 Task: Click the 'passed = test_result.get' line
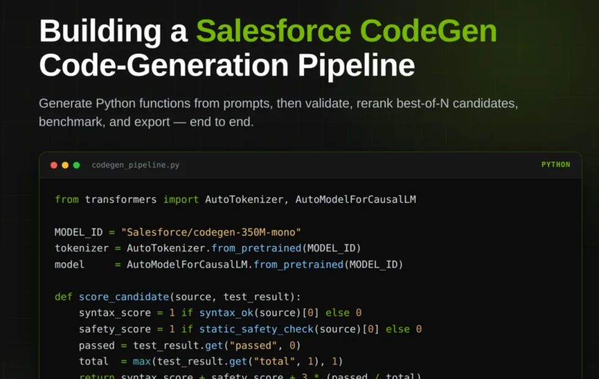[189, 345]
